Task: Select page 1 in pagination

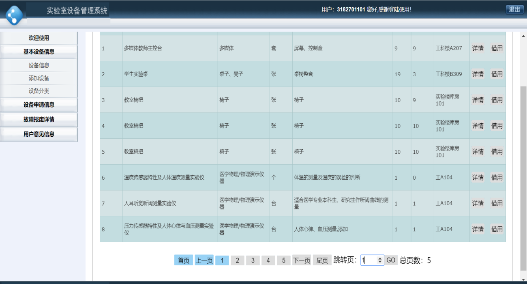Action: tap(222, 260)
